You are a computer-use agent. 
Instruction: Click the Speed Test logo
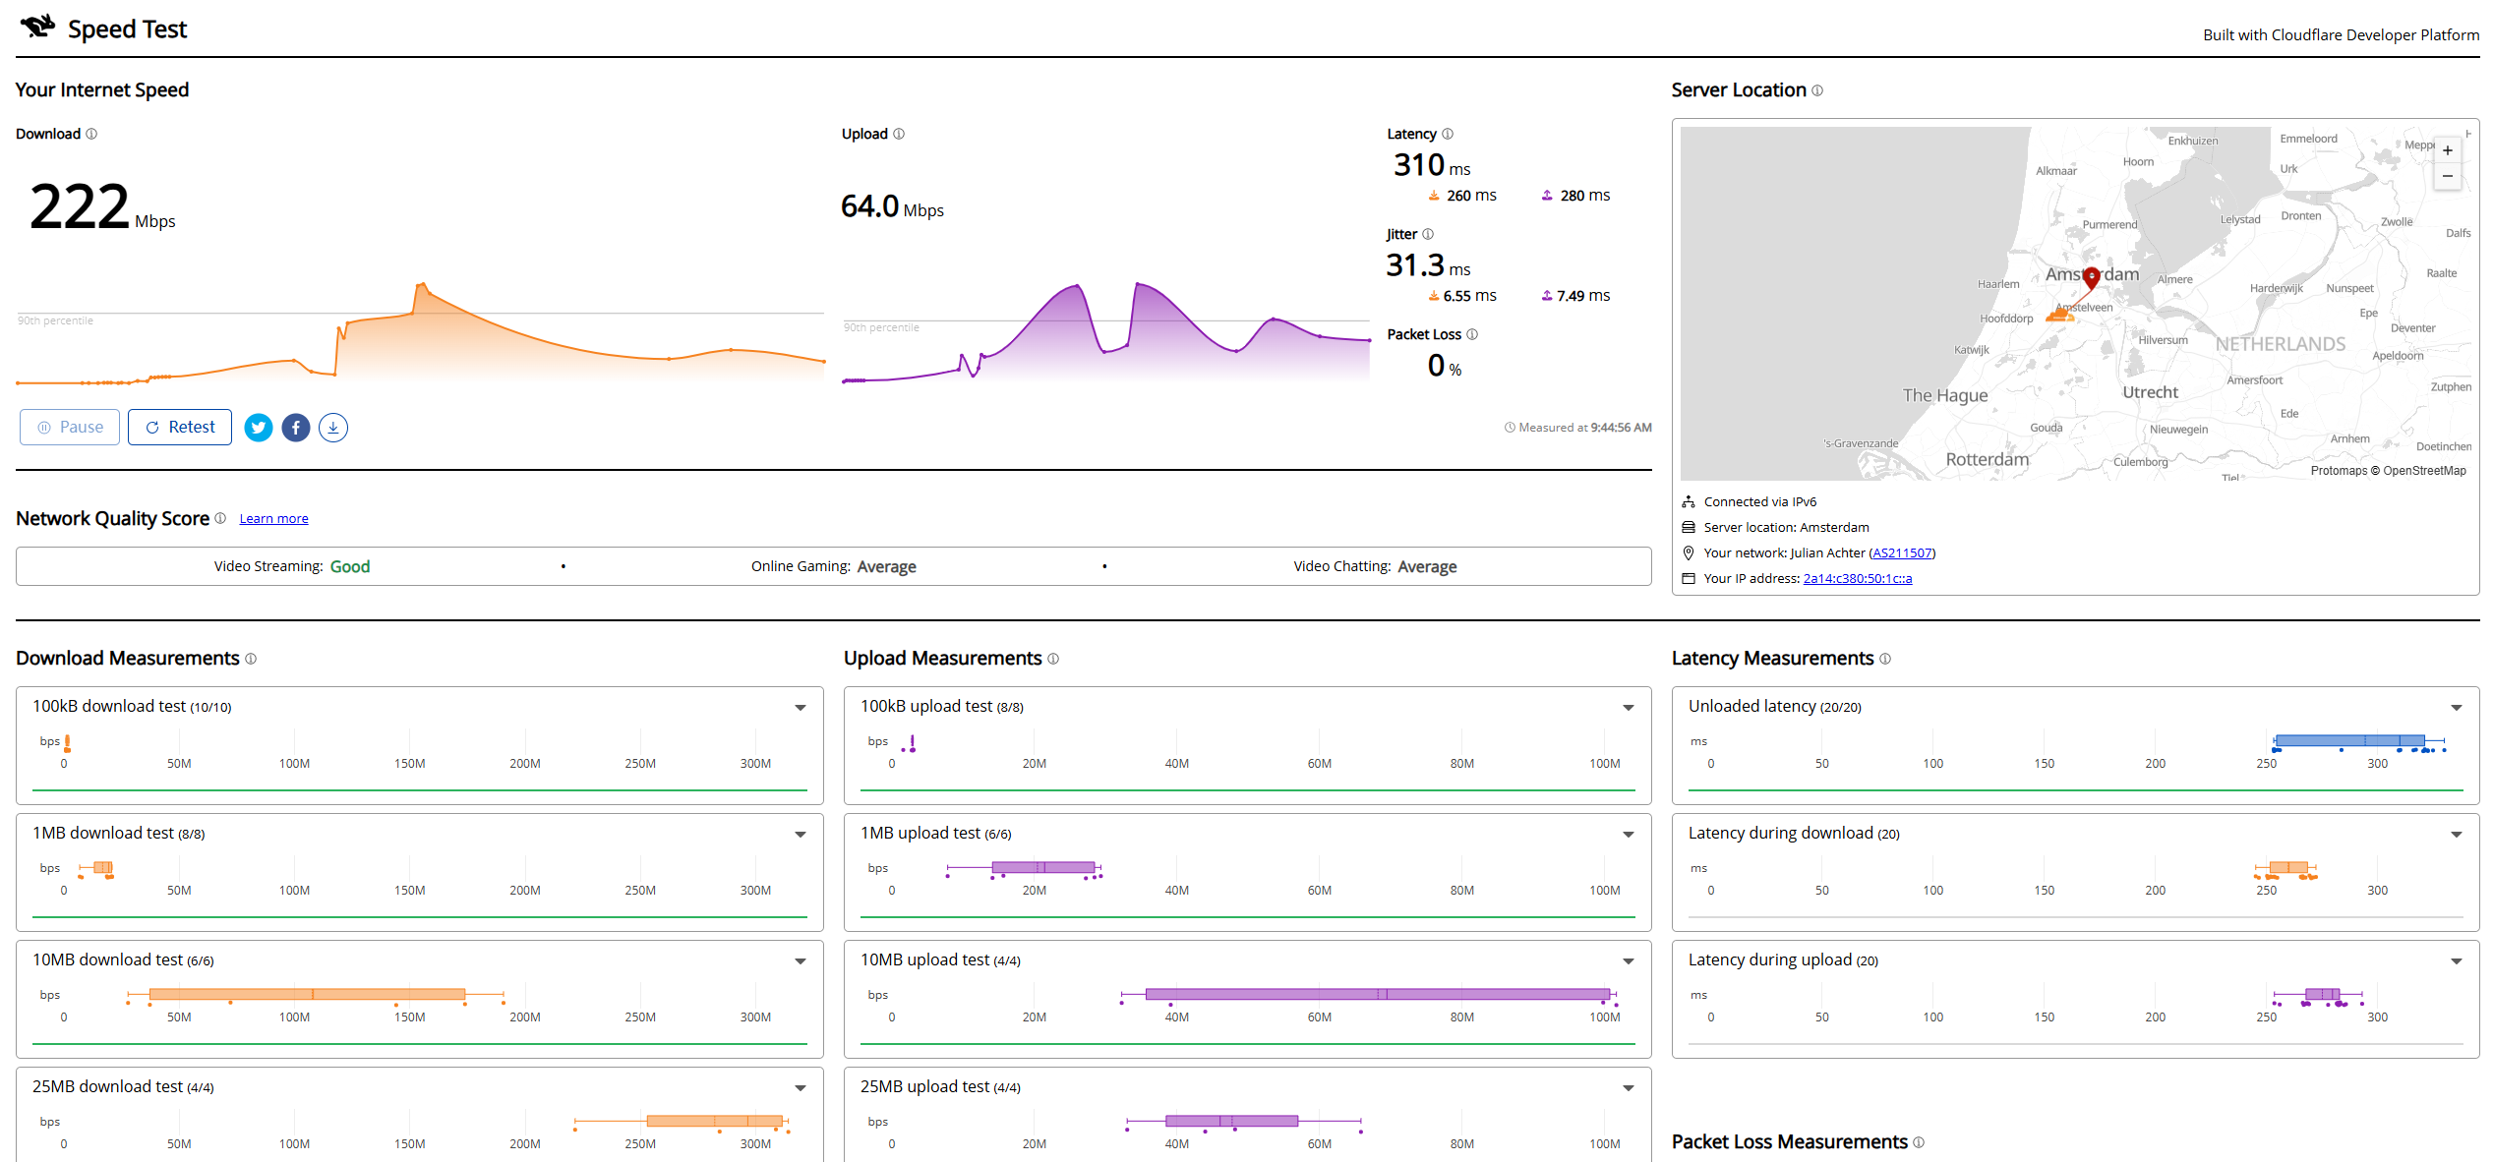coord(103,29)
